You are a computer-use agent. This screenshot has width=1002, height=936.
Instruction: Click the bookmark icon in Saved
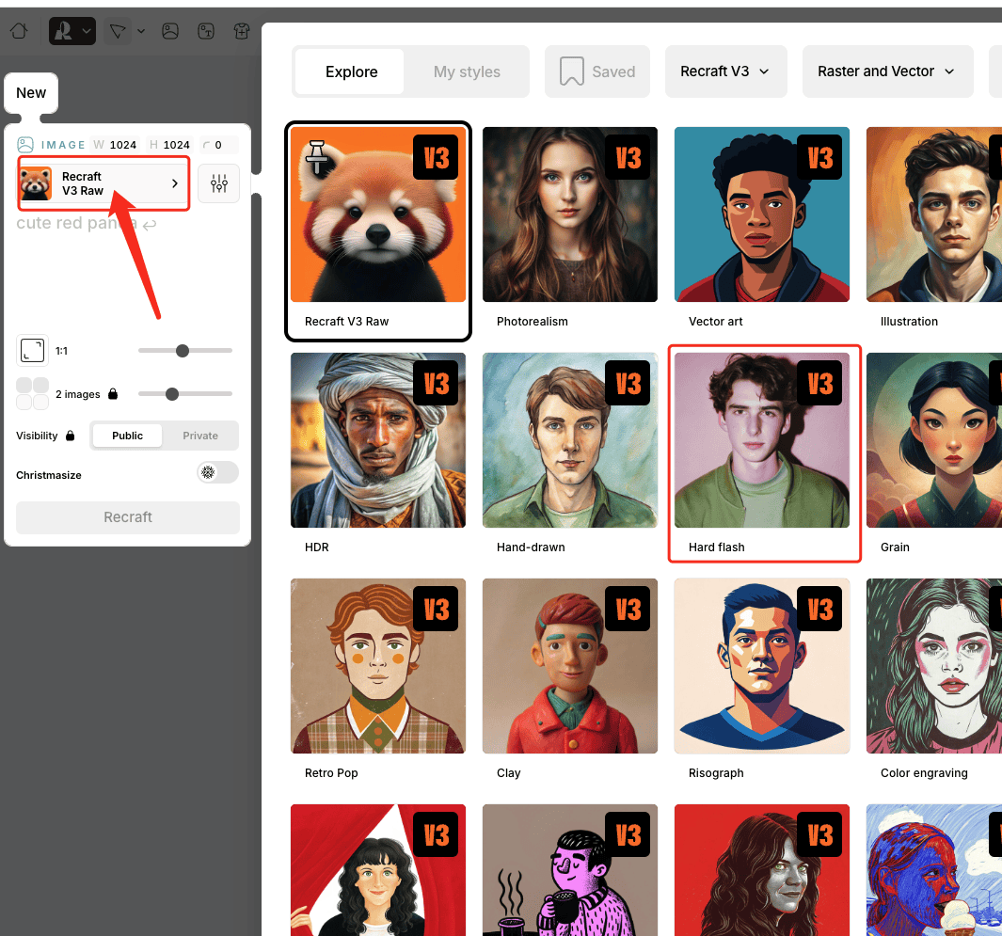tap(572, 71)
